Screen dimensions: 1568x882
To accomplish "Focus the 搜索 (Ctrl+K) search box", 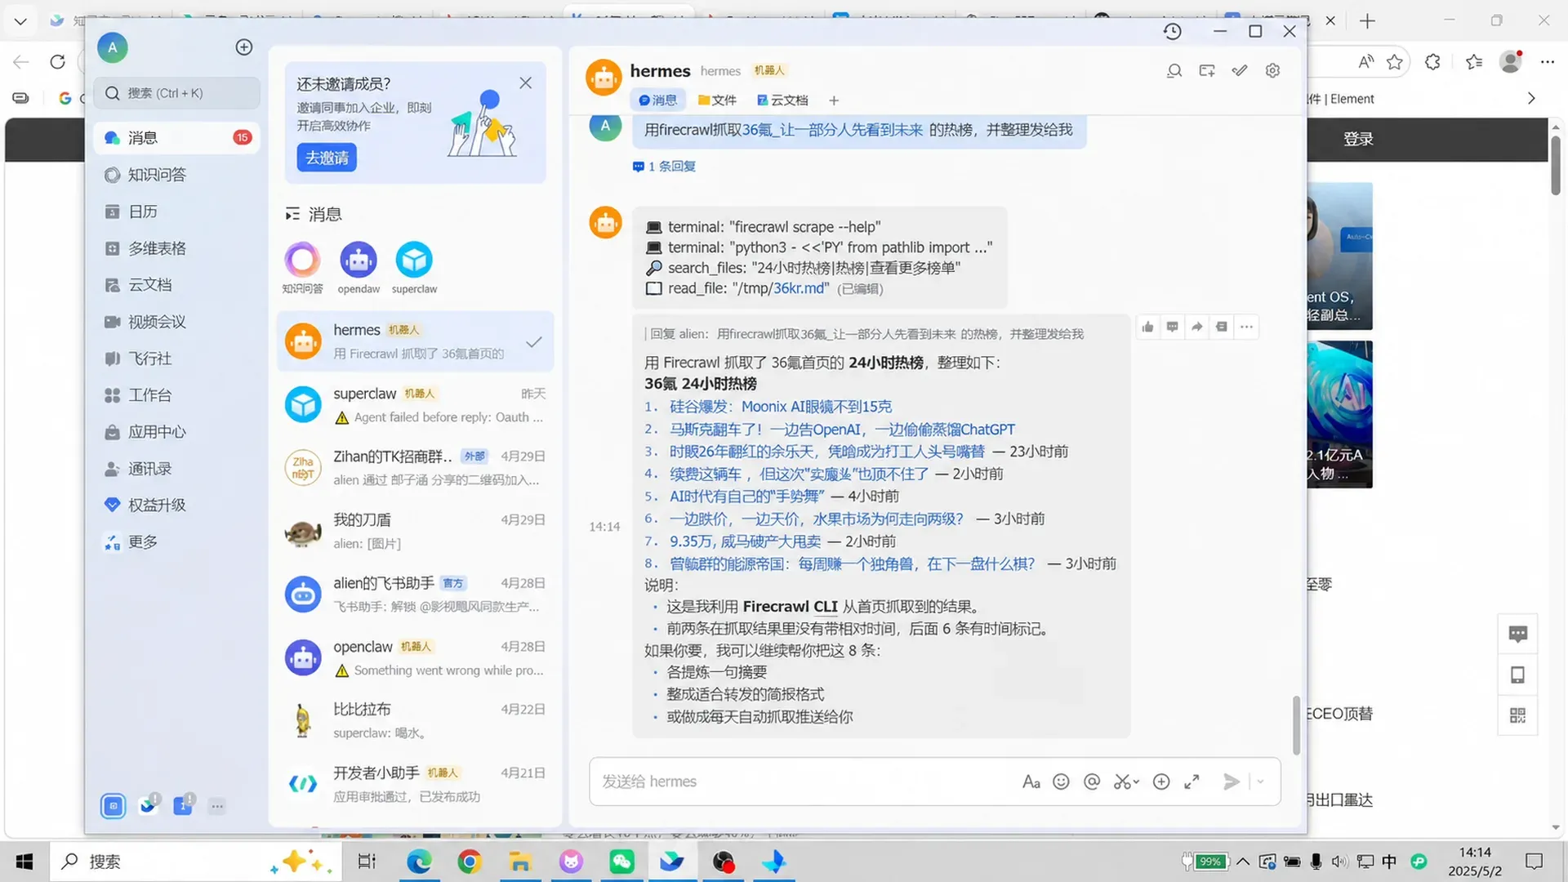I will 176,93.
